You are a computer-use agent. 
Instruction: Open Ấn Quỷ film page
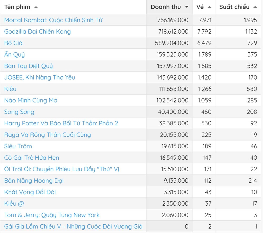point(14,55)
